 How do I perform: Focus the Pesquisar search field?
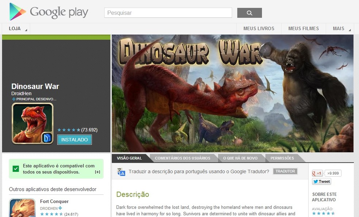tap(168, 13)
